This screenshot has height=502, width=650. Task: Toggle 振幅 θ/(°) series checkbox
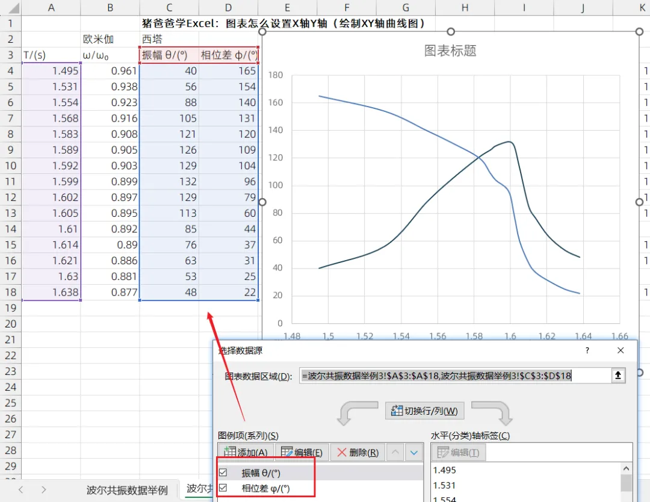coord(223,473)
